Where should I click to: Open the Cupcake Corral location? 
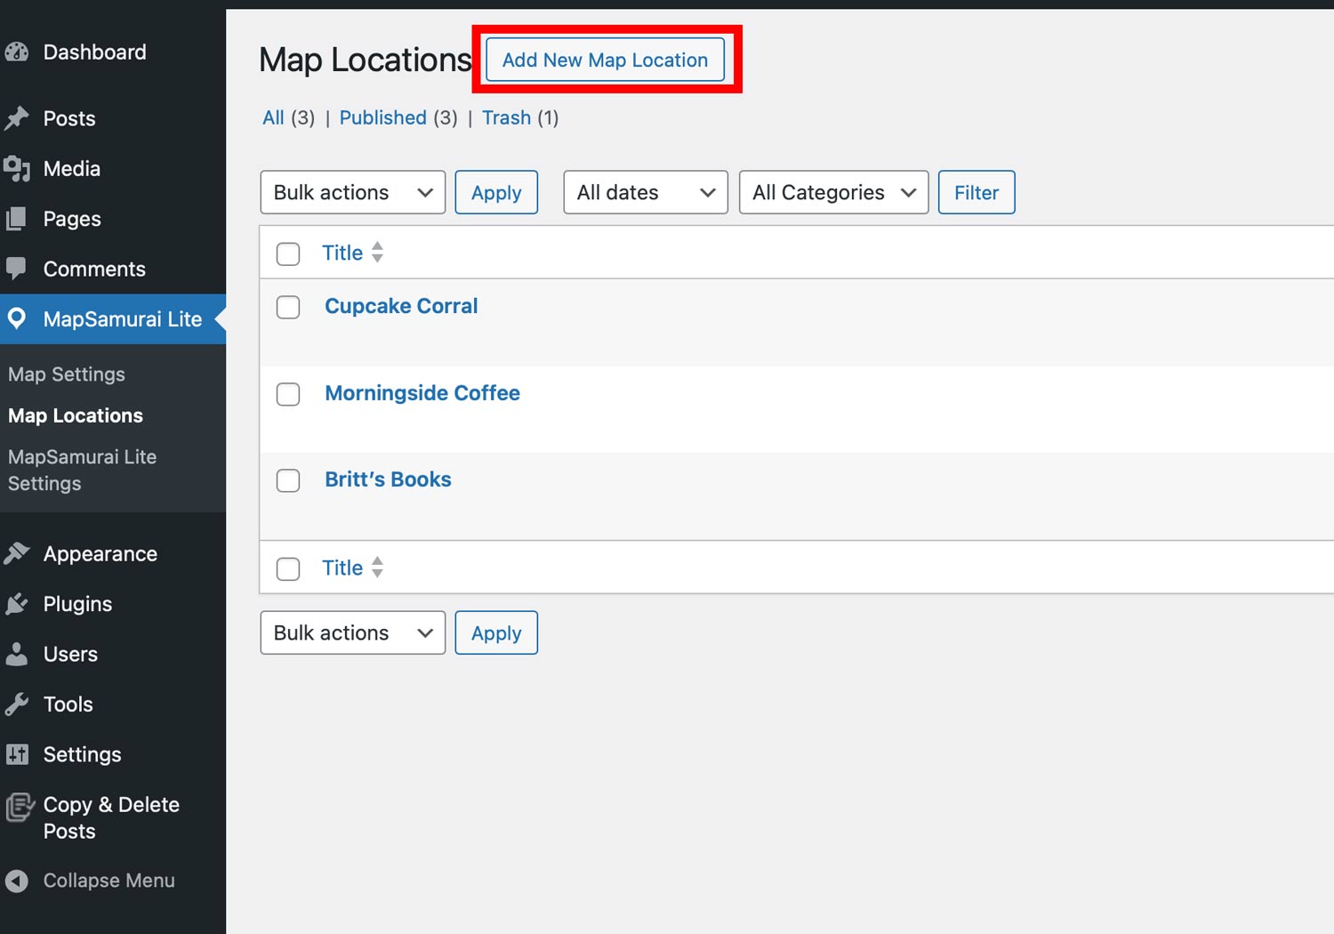[401, 306]
